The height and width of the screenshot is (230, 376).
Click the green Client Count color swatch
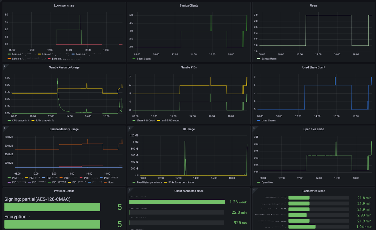point(134,59)
